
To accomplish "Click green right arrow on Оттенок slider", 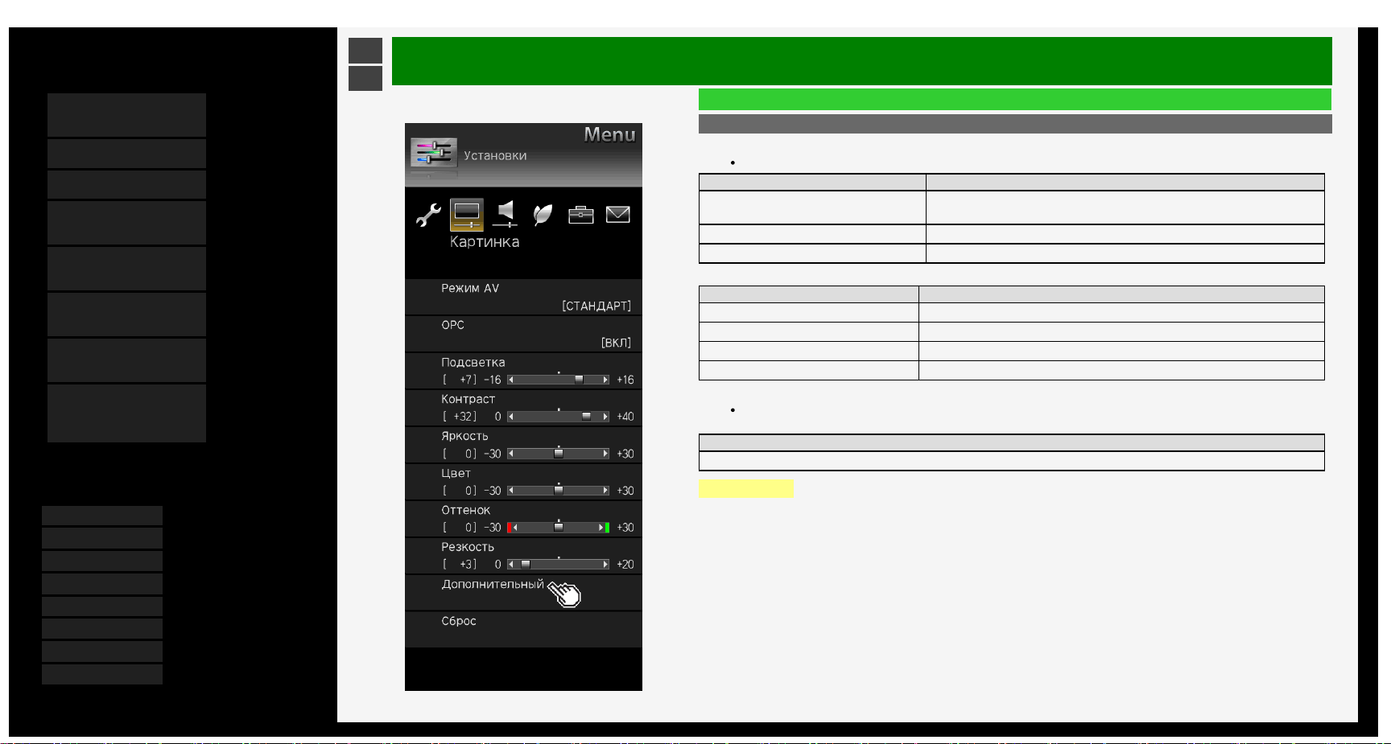I will (x=605, y=528).
